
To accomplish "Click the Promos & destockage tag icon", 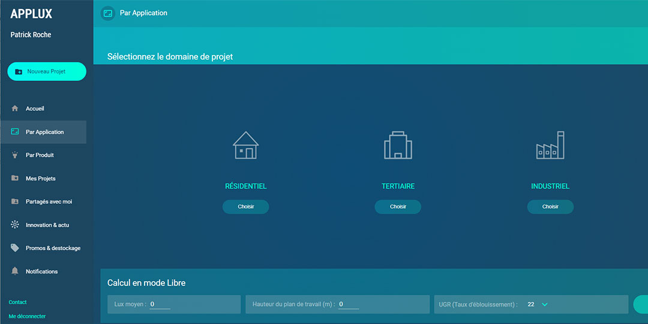I will (x=15, y=248).
